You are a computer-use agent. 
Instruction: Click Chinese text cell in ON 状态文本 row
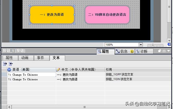point(80,79)
